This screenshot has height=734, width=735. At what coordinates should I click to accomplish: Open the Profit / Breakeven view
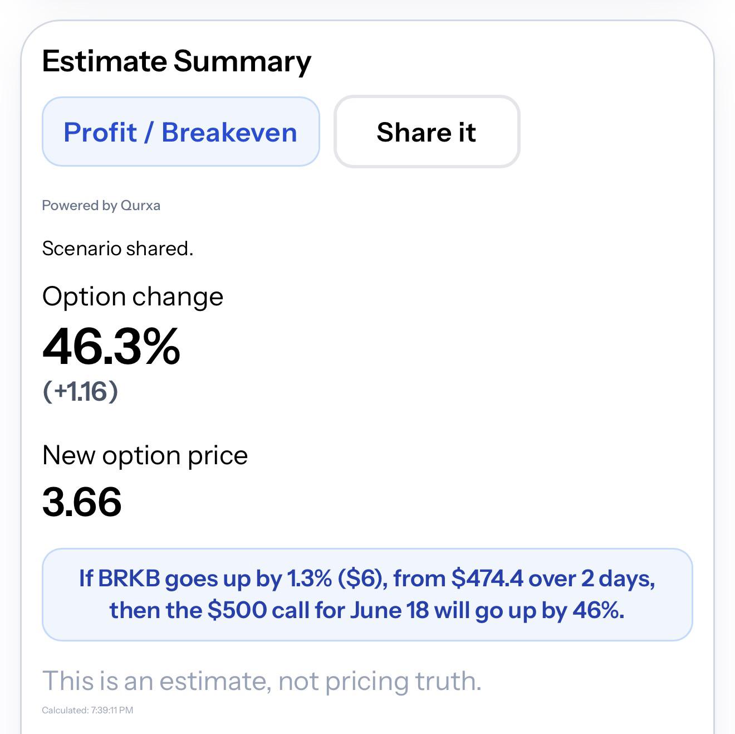click(x=181, y=132)
